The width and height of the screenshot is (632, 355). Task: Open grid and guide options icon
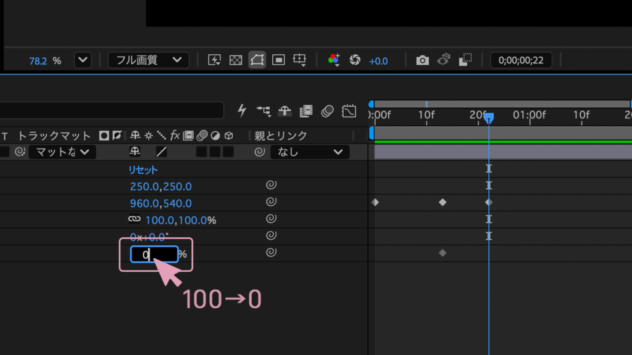(300, 60)
